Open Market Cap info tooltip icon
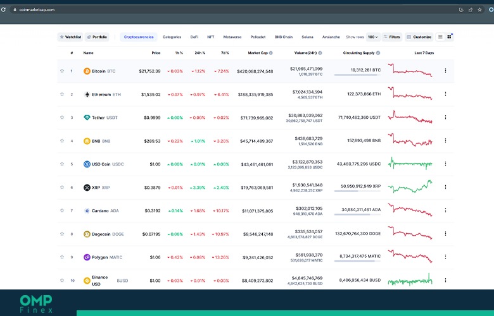The width and height of the screenshot is (494, 316). [x=271, y=53]
